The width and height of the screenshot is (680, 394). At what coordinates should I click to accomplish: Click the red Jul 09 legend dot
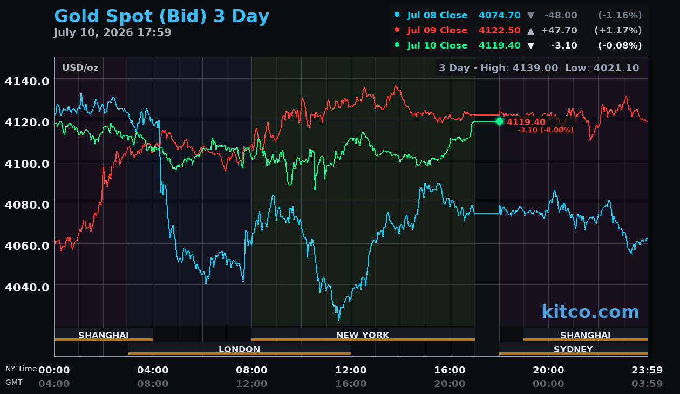(x=397, y=30)
